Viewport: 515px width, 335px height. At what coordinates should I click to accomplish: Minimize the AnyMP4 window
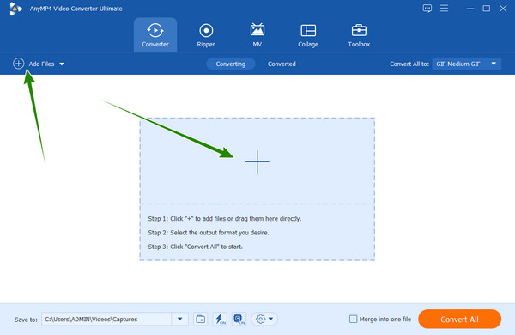pyautogui.click(x=470, y=9)
